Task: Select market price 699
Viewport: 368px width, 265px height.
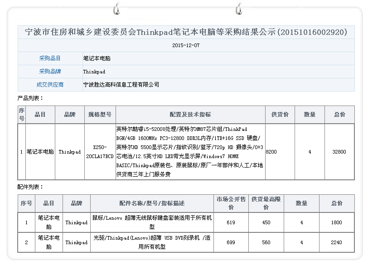Action: (231, 242)
